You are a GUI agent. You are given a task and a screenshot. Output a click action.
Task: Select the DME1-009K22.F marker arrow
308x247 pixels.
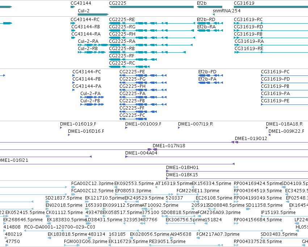pyautogui.click(x=270, y=135)
